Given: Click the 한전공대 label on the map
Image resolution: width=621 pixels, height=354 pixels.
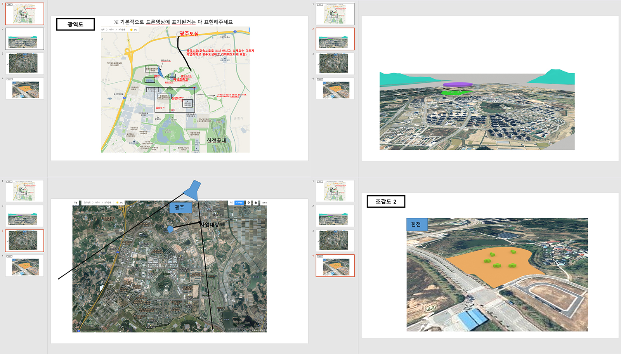Looking at the screenshot, I should 216,140.
